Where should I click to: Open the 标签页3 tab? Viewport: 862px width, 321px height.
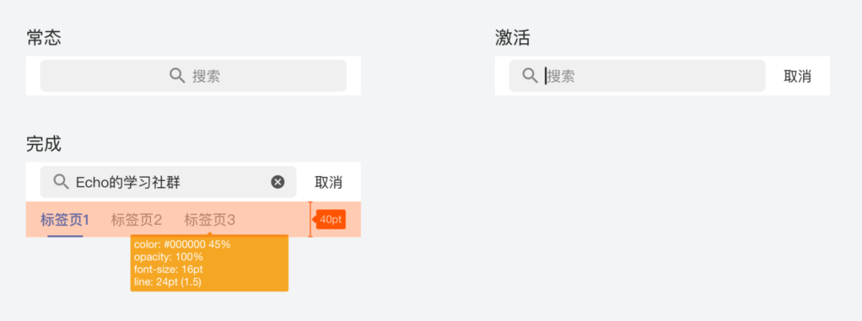(209, 220)
